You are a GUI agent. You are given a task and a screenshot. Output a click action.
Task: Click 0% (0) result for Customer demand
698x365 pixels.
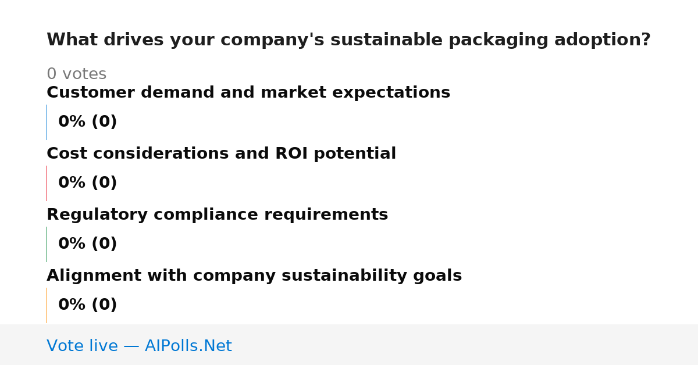[x=88, y=122]
